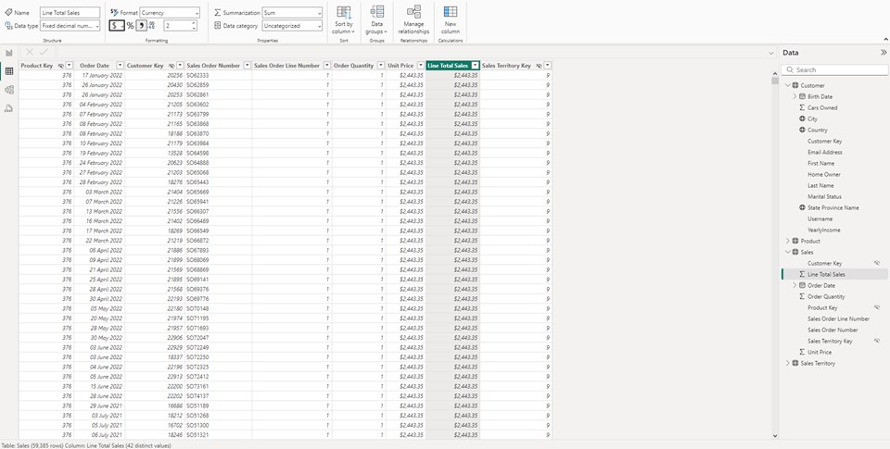
Task: Open Order Date column filter dropdown
Action: point(118,66)
